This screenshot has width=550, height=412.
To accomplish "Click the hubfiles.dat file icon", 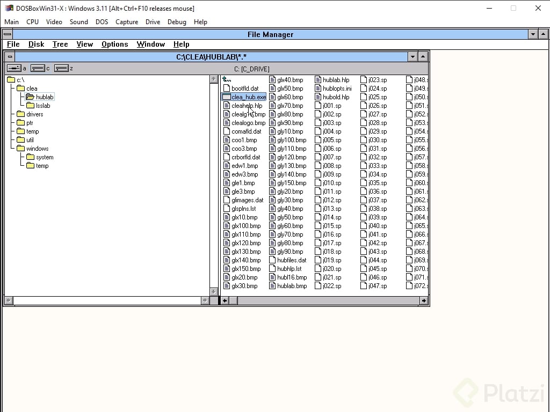I will 272,260.
